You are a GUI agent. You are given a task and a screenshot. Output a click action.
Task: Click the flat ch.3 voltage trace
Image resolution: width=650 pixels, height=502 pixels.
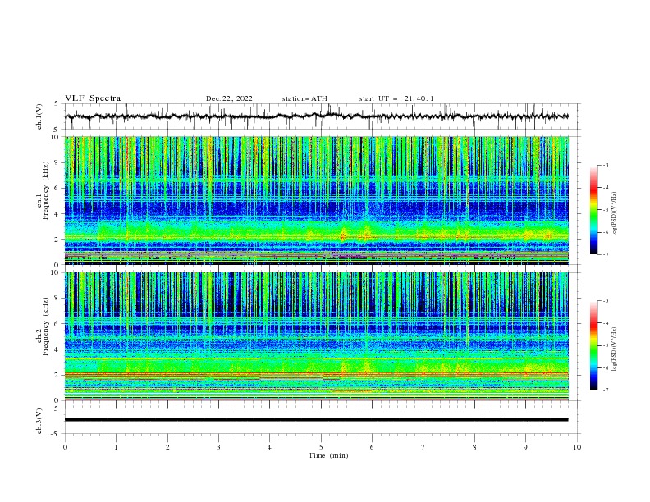316,420
